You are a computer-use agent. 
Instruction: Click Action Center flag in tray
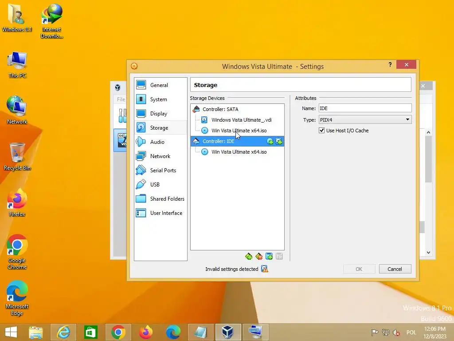375,332
